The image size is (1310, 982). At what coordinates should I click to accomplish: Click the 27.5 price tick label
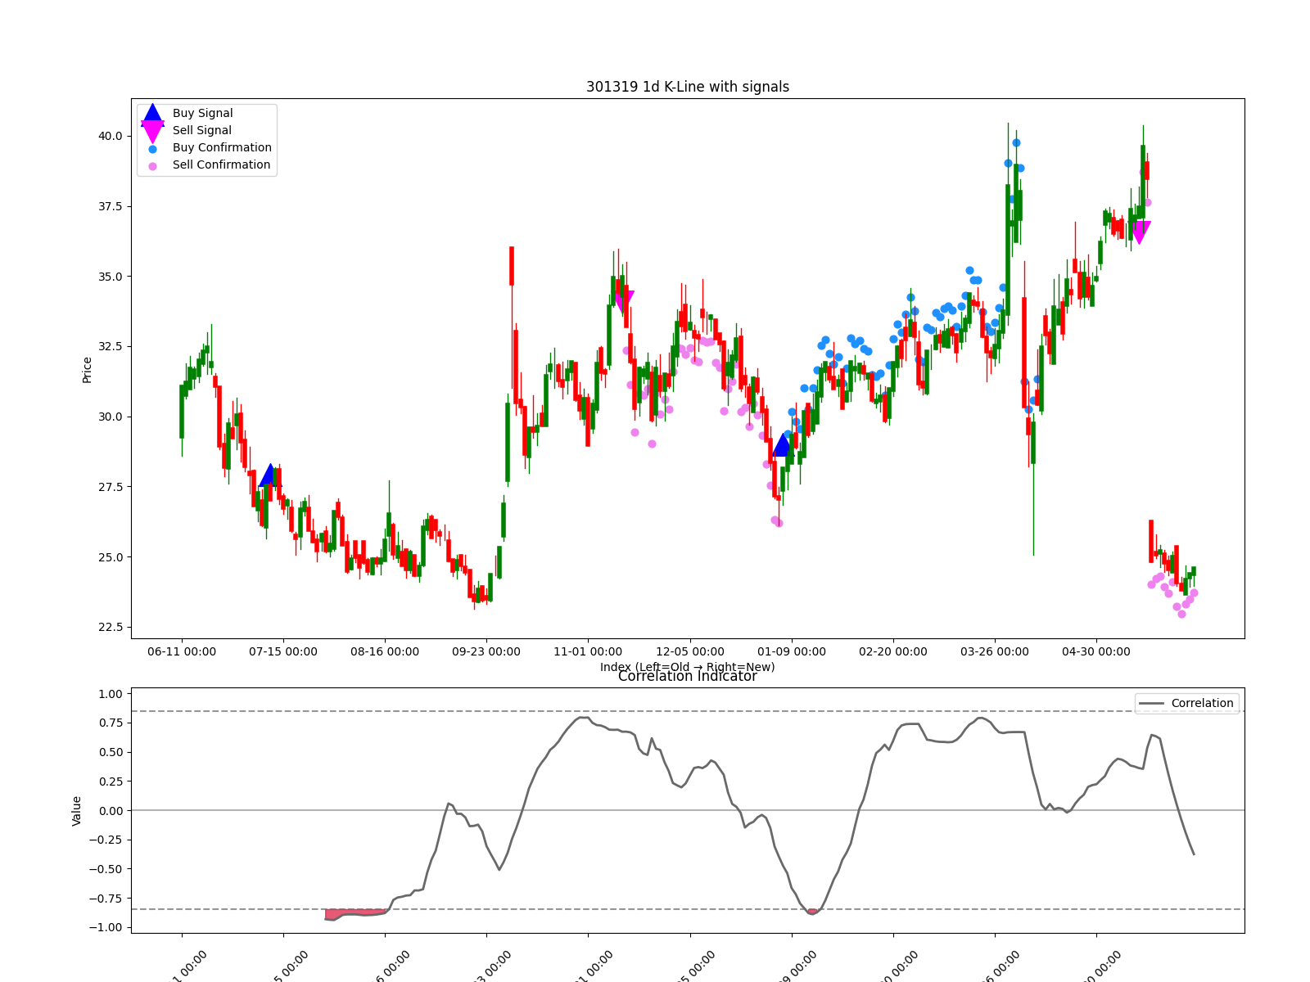pyautogui.click(x=110, y=488)
